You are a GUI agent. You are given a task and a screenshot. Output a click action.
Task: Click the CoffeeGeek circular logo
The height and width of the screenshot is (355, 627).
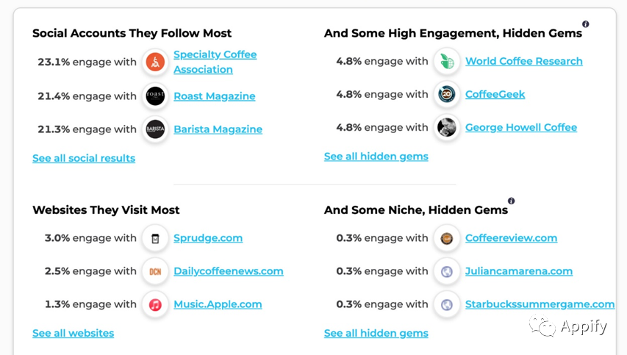[x=447, y=94]
